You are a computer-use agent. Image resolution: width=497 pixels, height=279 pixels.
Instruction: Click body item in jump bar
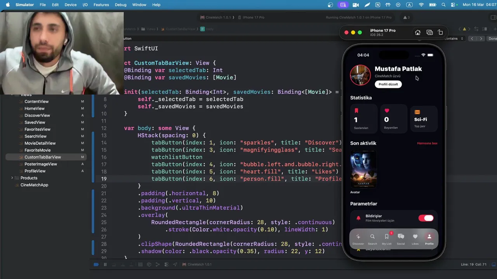(x=207, y=29)
